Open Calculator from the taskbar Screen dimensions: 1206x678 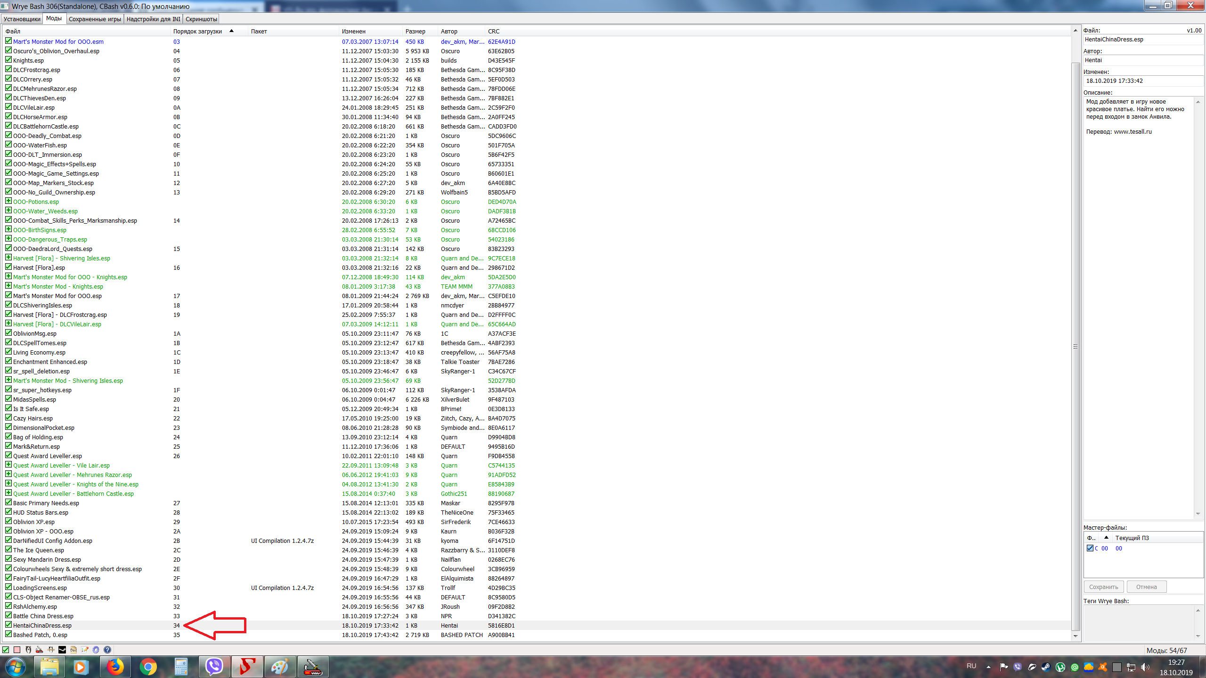(181, 667)
